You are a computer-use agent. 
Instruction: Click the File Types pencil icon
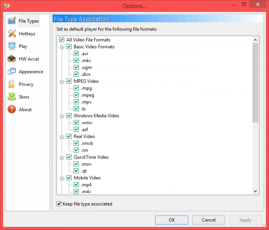point(12,21)
